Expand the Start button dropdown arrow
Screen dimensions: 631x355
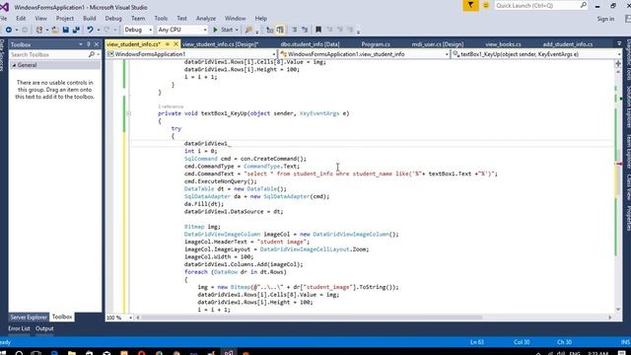click(237, 30)
